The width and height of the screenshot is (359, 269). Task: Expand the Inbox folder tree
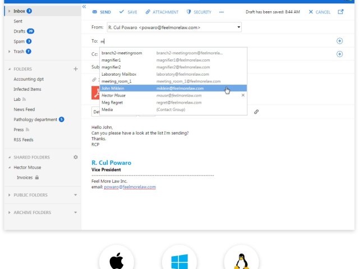9,11
